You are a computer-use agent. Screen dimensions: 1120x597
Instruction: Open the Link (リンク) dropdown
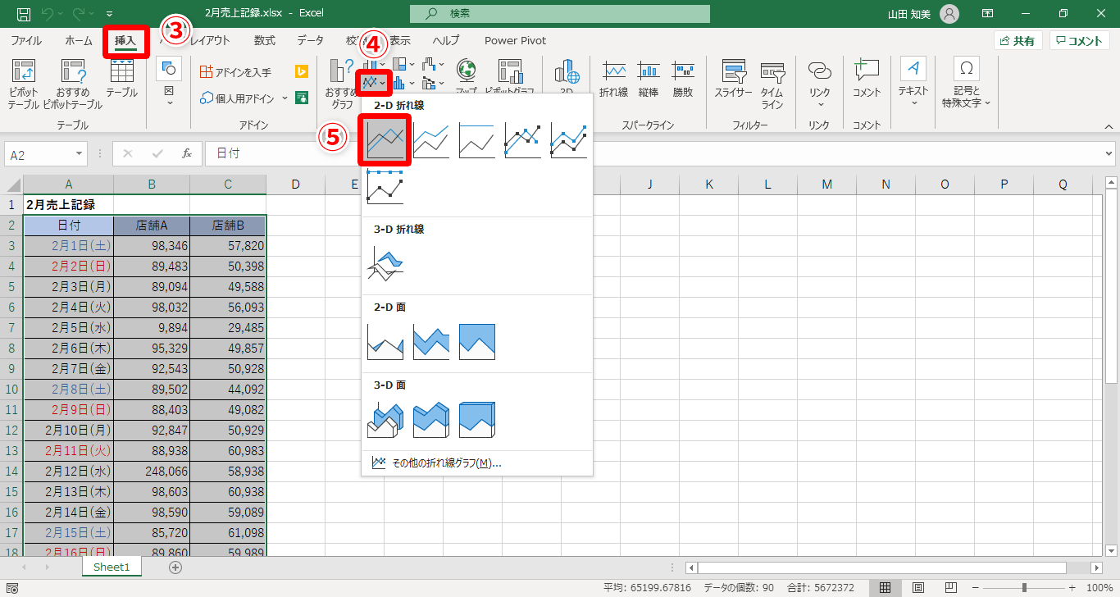[819, 84]
